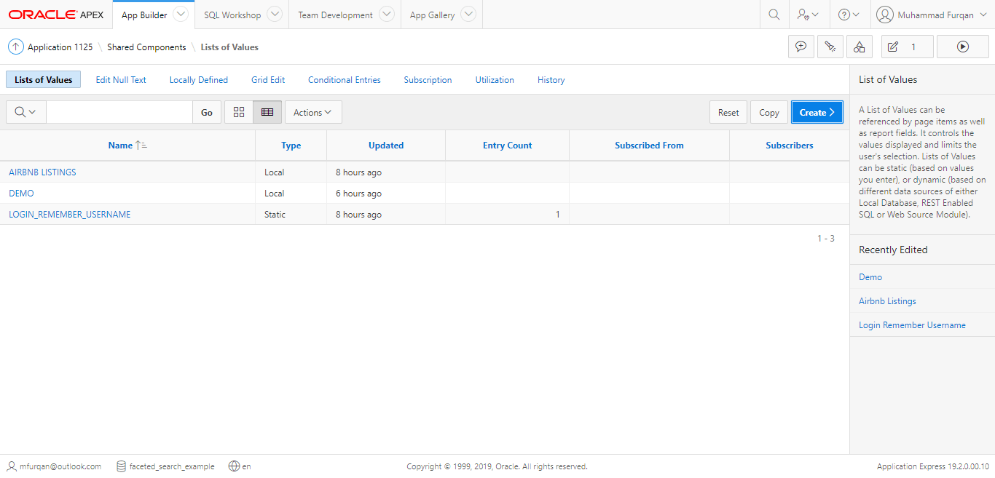Switch to card view layout
The image size is (995, 478).
239,112
